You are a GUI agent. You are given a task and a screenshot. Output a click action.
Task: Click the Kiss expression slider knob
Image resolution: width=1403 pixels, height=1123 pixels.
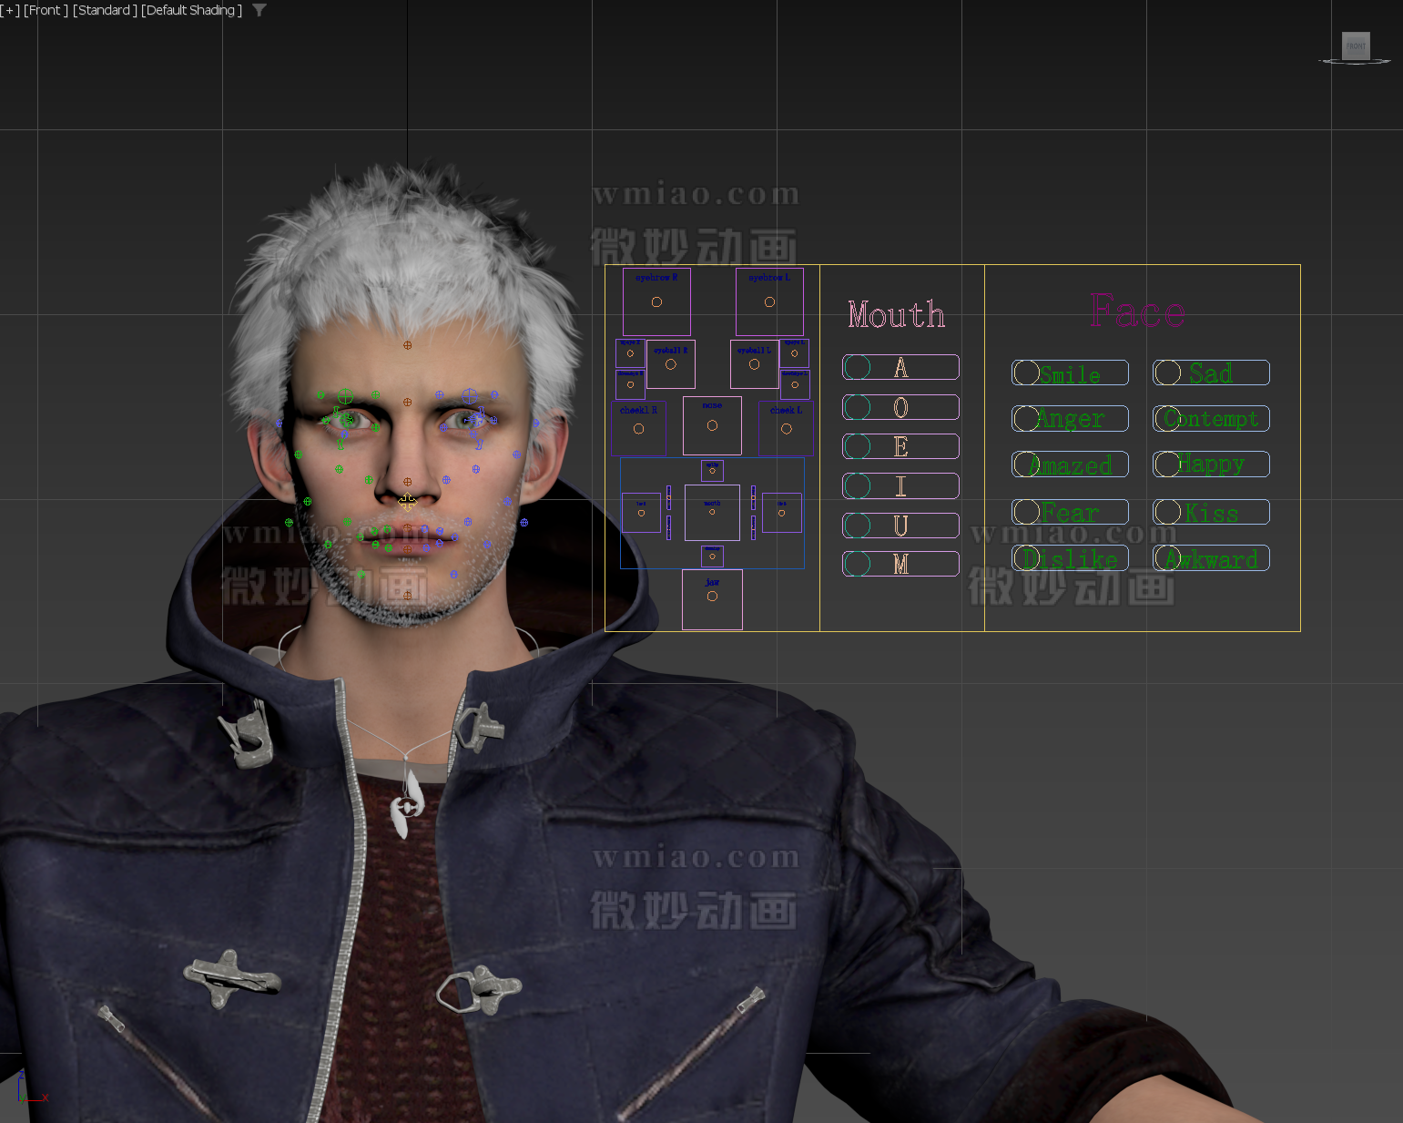[1167, 512]
